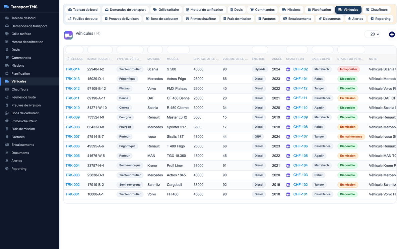Add a new vehicle with plus icon

[x=392, y=35]
